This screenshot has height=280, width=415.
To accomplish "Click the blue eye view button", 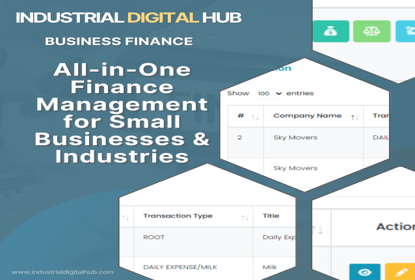I will click(x=365, y=272).
